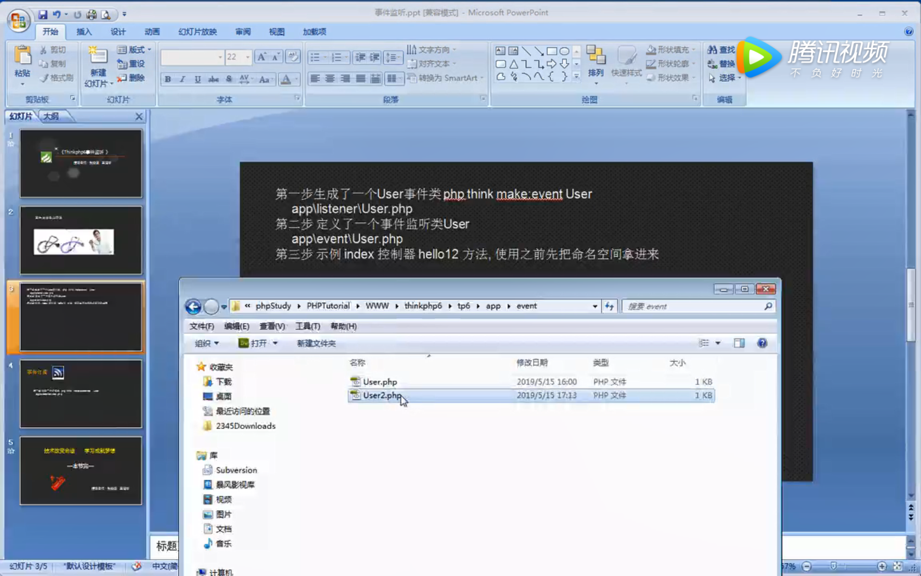The image size is (921, 576).
Task: Open Subversion library in navigation pane
Action: coord(230,470)
